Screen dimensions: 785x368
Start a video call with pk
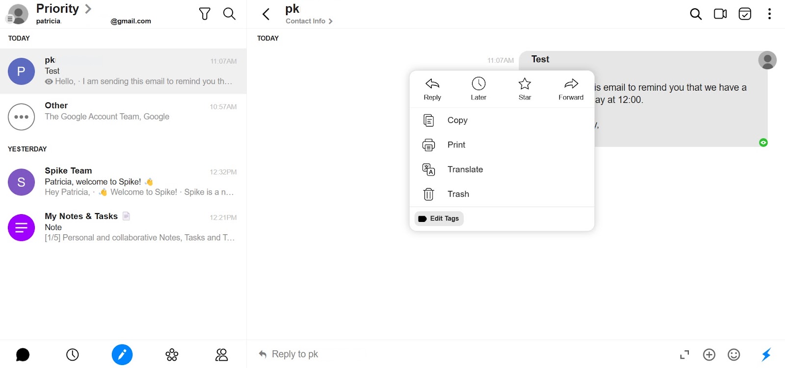[x=720, y=14]
